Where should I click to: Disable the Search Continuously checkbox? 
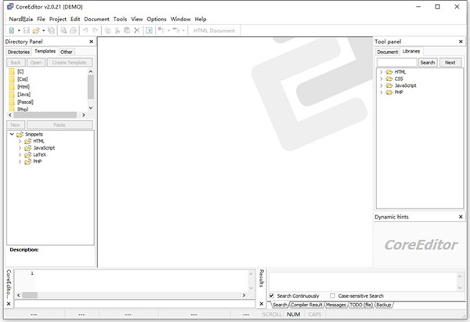click(272, 295)
